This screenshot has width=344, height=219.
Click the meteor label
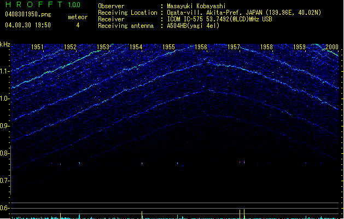pos(78,17)
